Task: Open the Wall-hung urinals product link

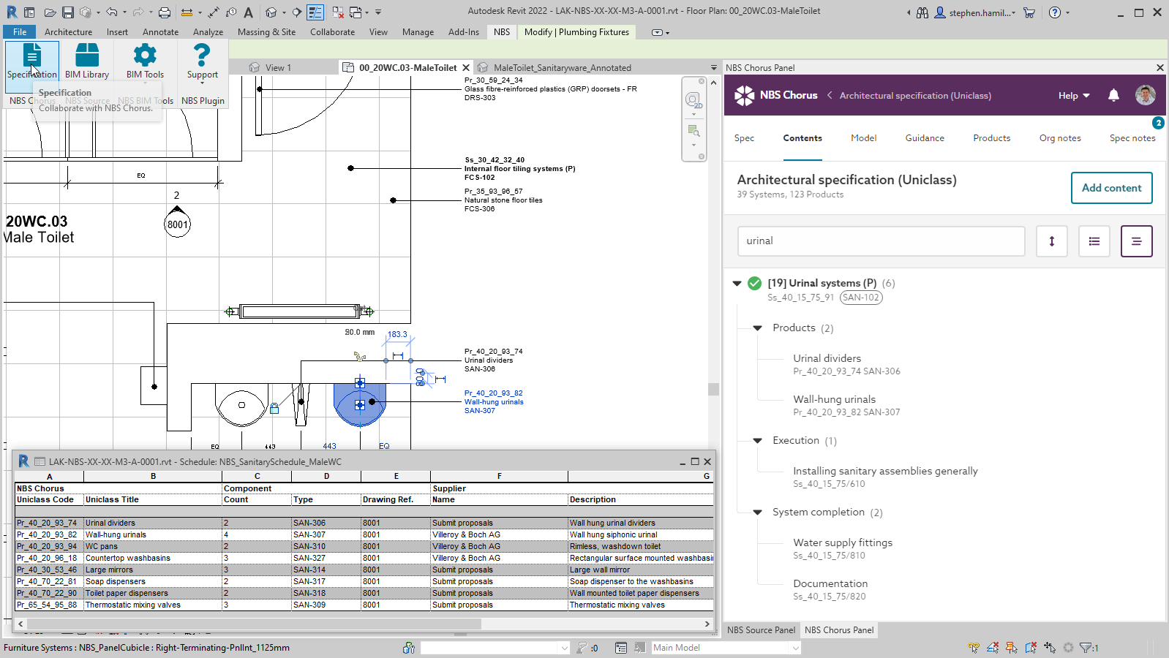Action: pos(834,399)
